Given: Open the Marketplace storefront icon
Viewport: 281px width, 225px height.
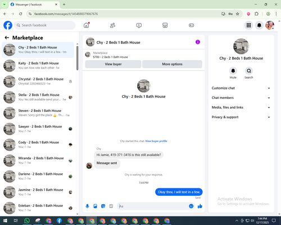Looking at the screenshot, I should (165, 25).
